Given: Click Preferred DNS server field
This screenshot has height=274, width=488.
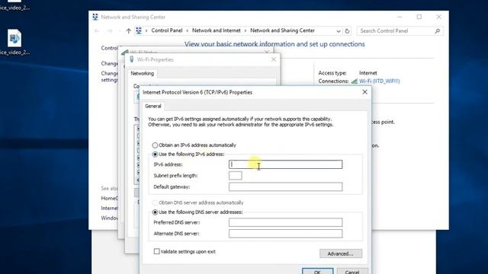Looking at the screenshot, I should [x=285, y=222].
